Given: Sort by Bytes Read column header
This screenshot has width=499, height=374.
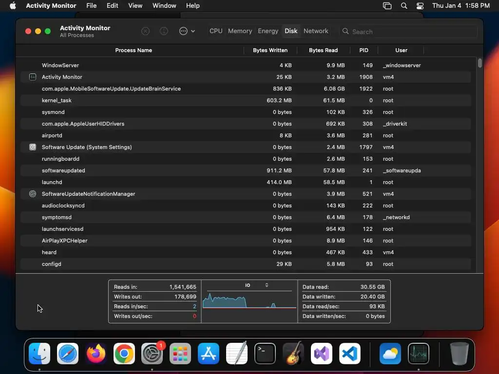Looking at the screenshot, I should [324, 50].
